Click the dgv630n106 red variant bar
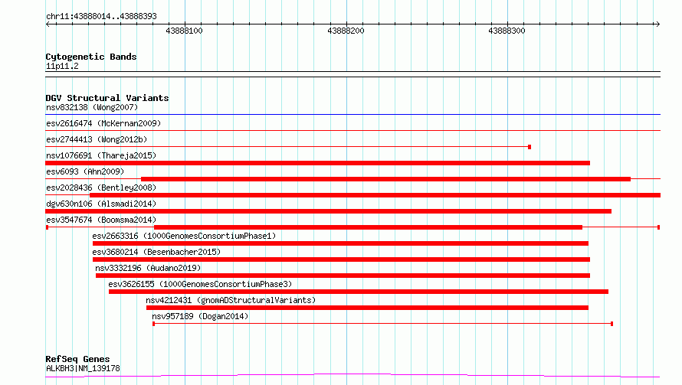Viewport: 682px width, 385px height. [x=329, y=211]
